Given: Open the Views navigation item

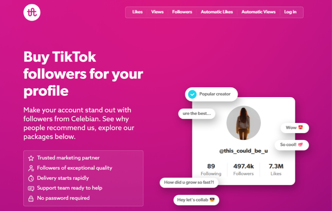Looking at the screenshot, I should [157, 12].
